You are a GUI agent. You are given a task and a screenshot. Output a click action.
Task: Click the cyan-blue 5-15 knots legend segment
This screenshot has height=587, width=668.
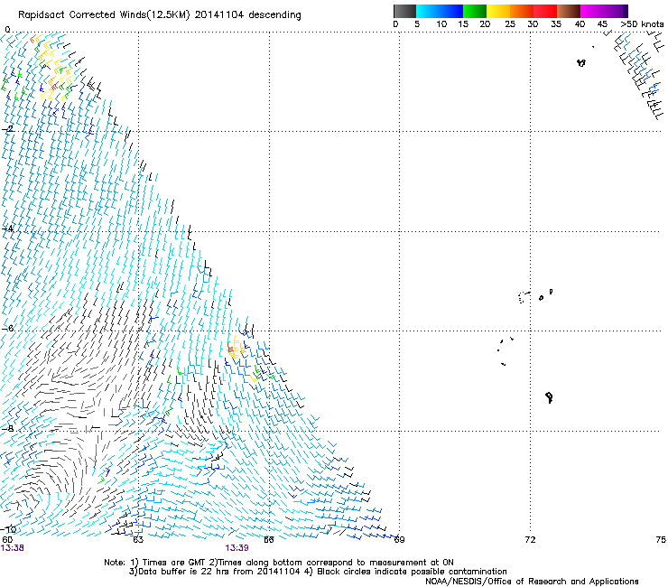tap(440, 11)
